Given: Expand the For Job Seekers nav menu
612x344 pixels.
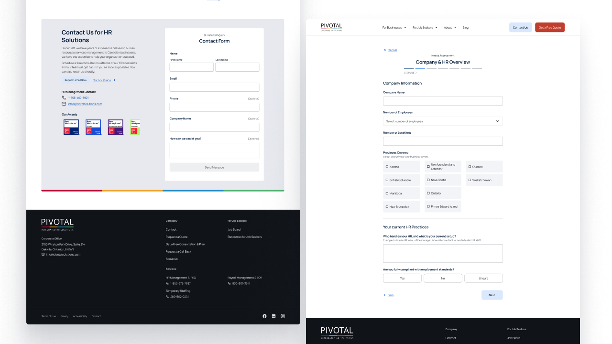Looking at the screenshot, I should pyautogui.click(x=425, y=28).
